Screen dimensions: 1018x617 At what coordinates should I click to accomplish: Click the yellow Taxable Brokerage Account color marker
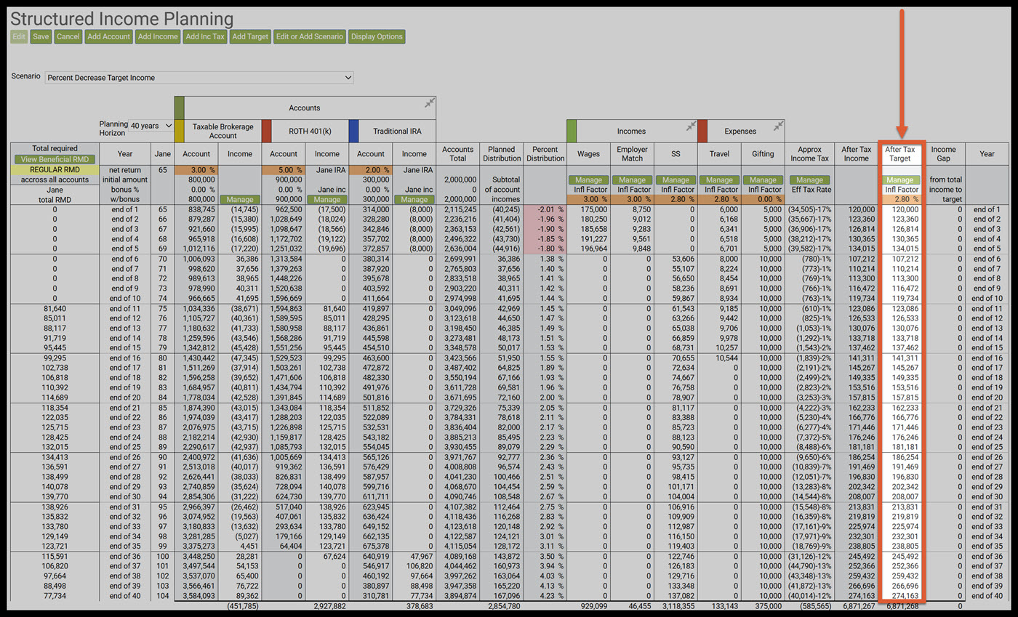click(x=180, y=131)
